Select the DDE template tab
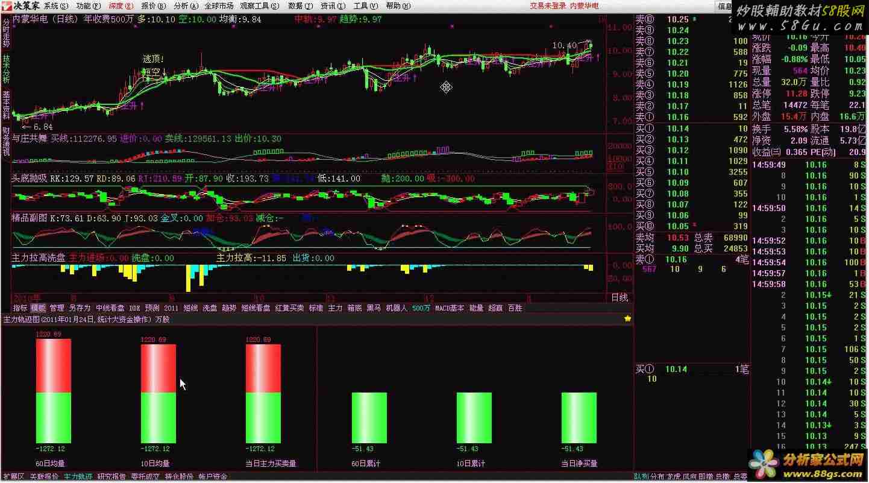 point(134,308)
